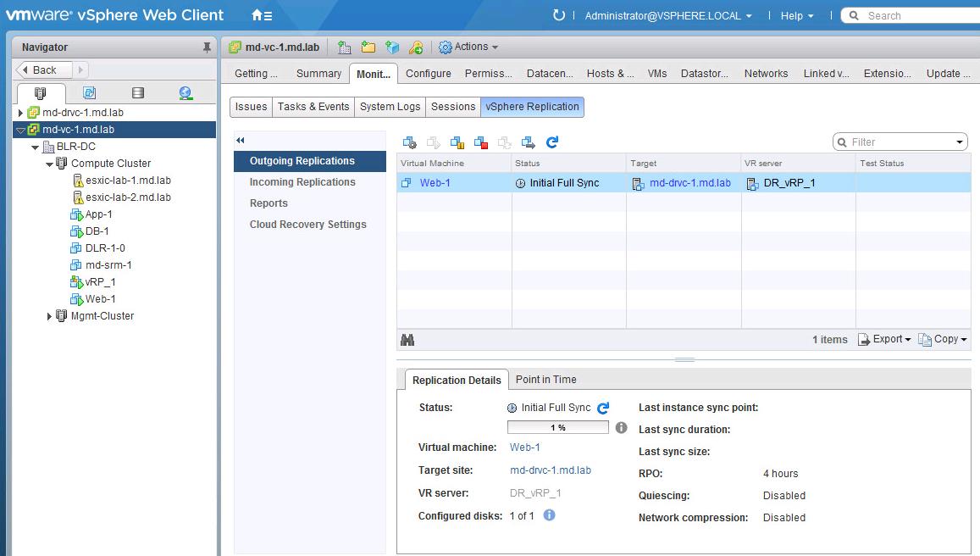Open Administrator@VSPHERE.LOCAL user menu
980x556 pixels.
668,15
